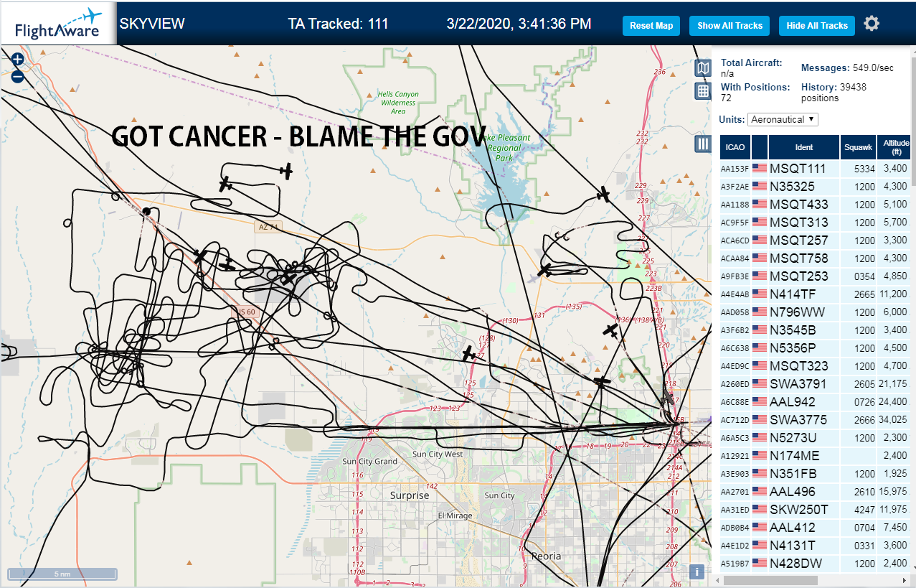Sort by the flag column header
The height and width of the screenshot is (588, 916).
[760, 147]
